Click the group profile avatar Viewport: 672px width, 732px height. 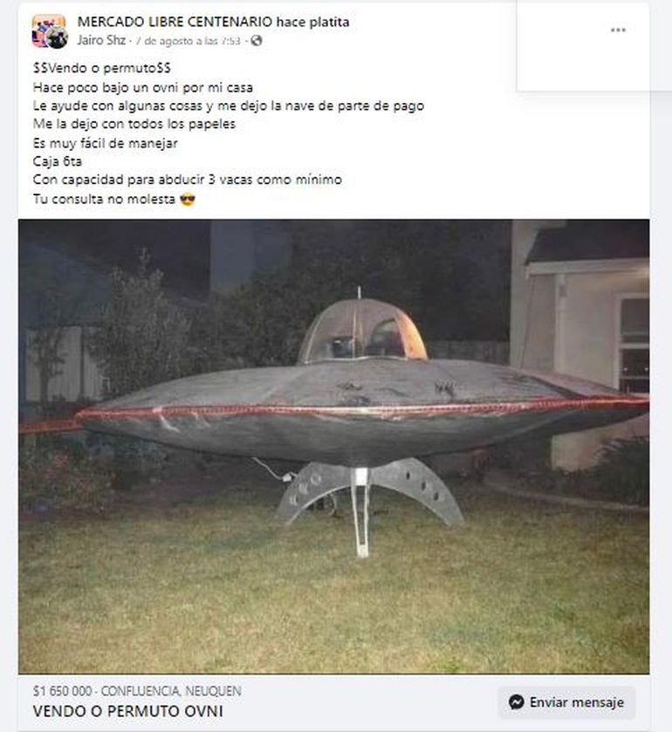[50, 31]
